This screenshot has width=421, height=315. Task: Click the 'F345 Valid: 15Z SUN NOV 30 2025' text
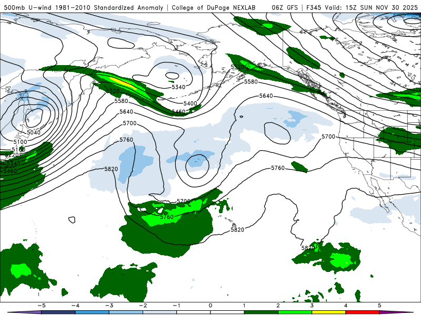[x=362, y=7]
